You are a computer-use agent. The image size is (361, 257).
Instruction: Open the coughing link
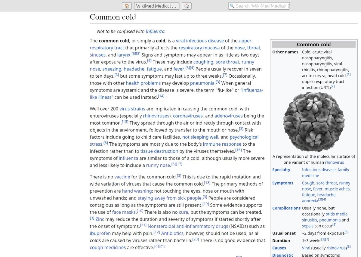tap(203, 62)
